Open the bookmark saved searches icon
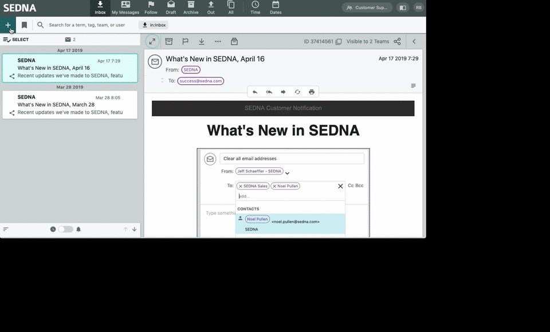Screen dimensions: 550x332 pos(24,25)
